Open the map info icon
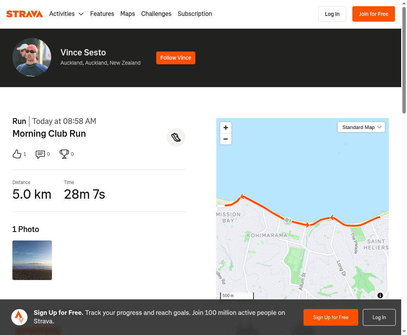The width and height of the screenshot is (407, 335). pyautogui.click(x=380, y=295)
